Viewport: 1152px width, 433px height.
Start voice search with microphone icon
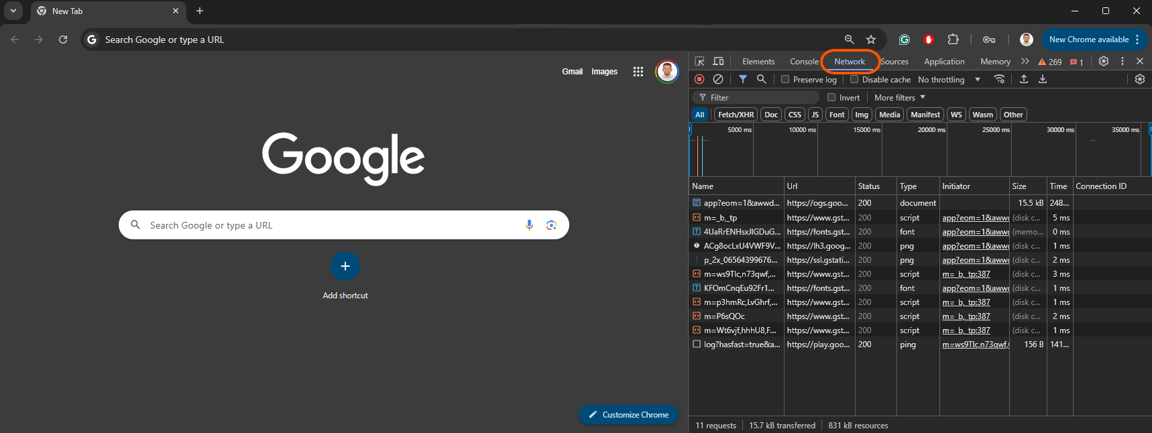coord(529,225)
